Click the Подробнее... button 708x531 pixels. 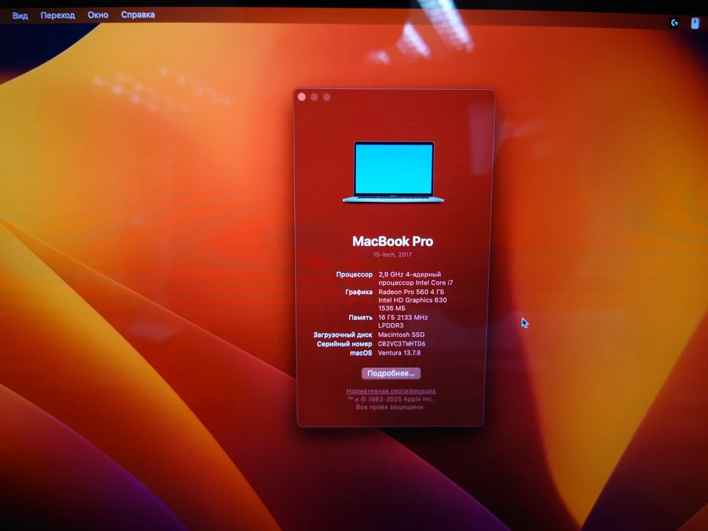pos(391,373)
